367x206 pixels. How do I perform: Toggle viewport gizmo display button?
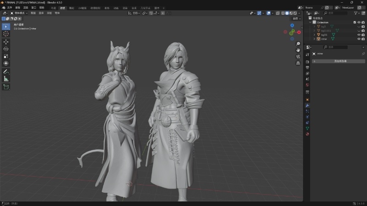pyautogui.click(x=259, y=13)
